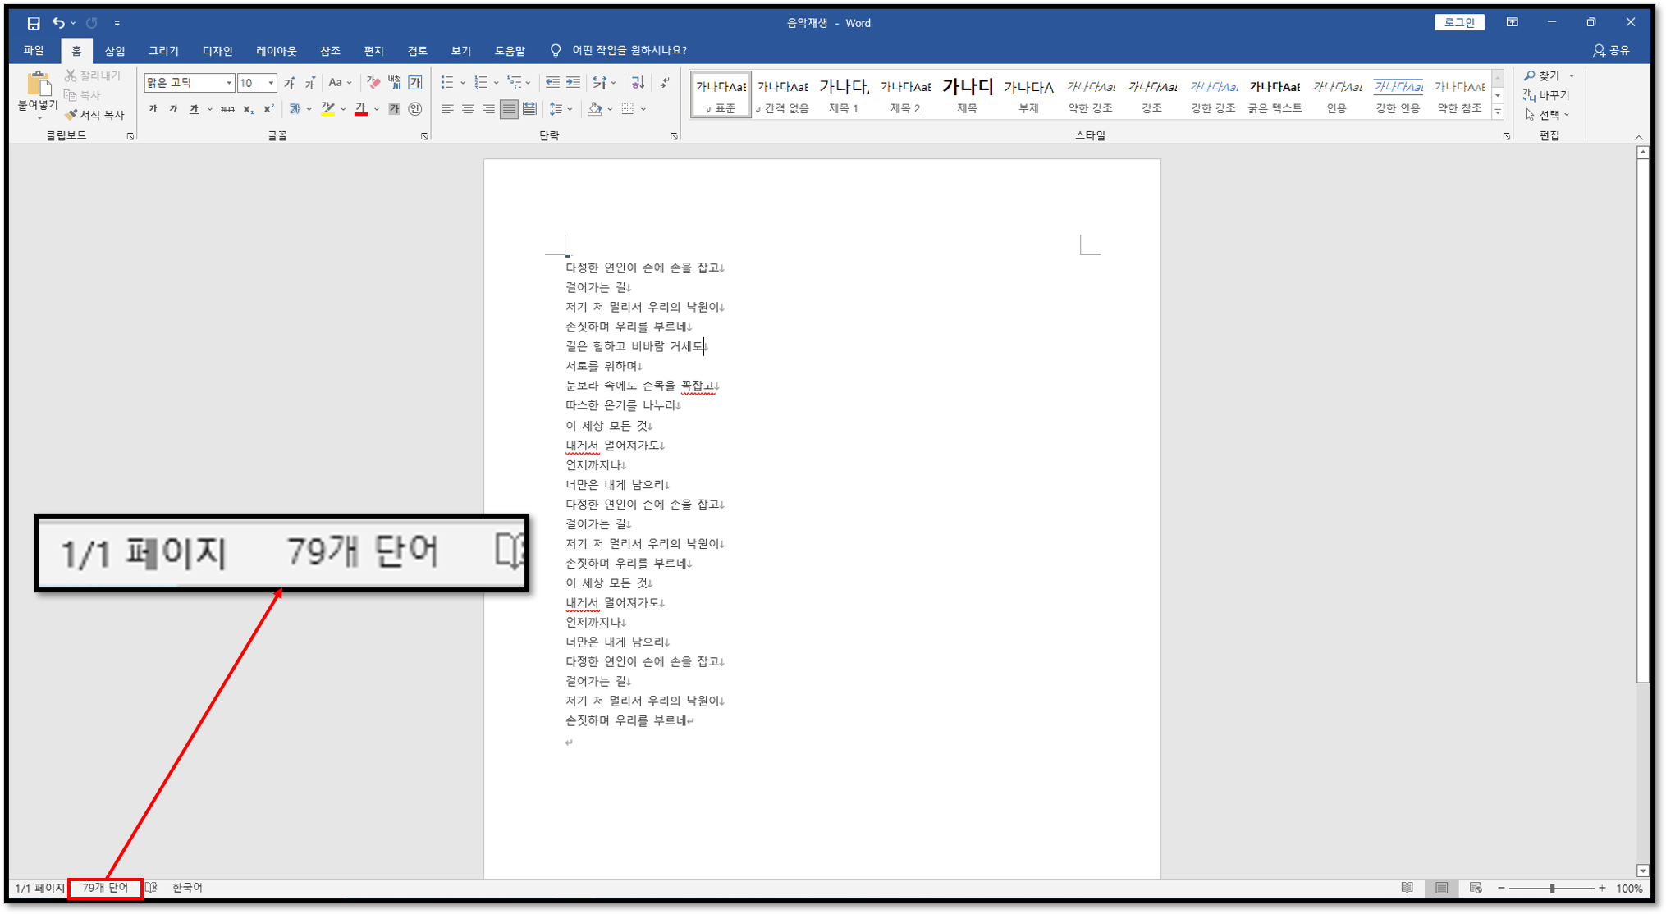Click the Share (공유) button
The width and height of the screenshot is (1666, 914).
tap(1612, 51)
